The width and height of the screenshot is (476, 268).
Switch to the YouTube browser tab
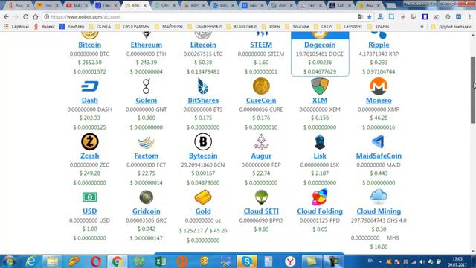point(77,5)
